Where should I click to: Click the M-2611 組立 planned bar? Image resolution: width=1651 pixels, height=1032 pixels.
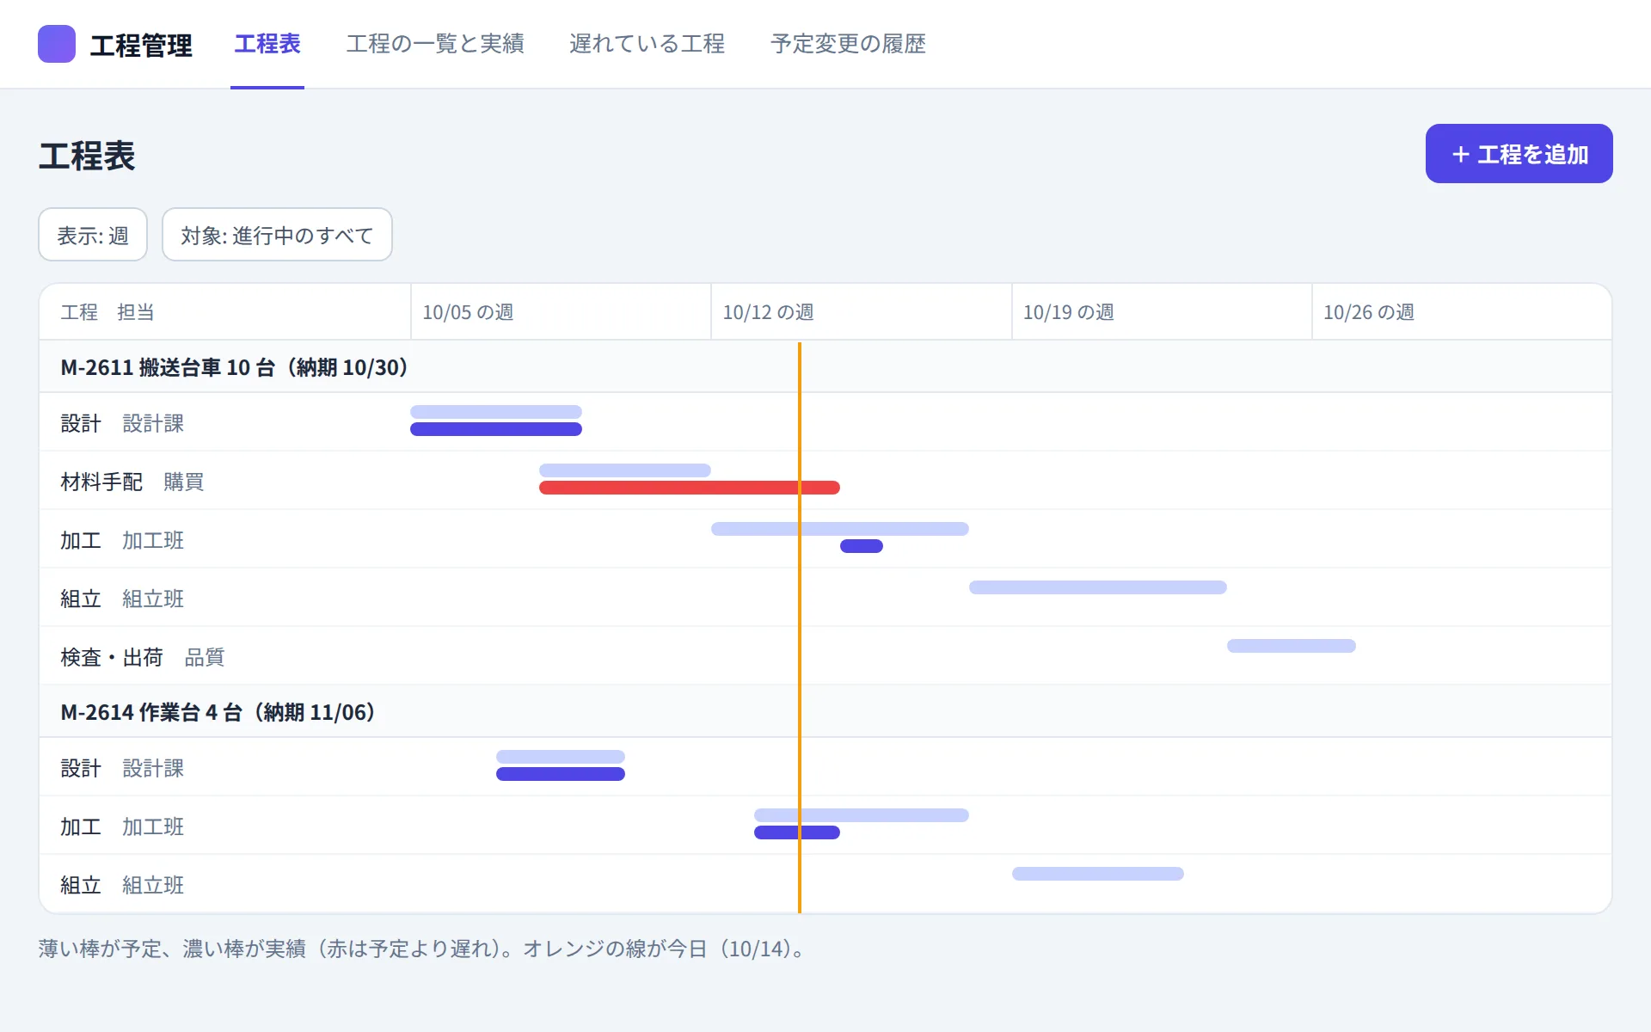(1098, 587)
